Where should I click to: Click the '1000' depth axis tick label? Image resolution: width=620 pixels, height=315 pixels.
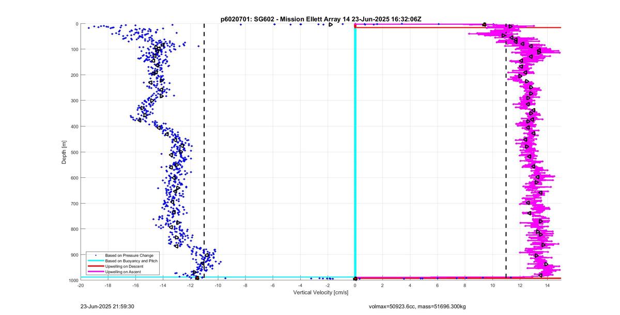pyautogui.click(x=73, y=280)
